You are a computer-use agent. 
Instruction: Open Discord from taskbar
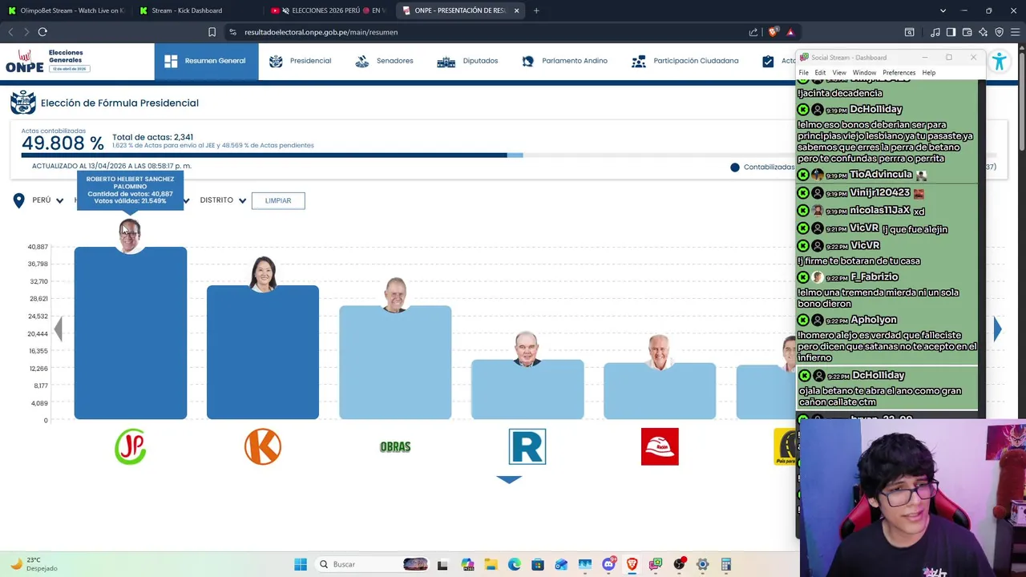(x=608, y=564)
